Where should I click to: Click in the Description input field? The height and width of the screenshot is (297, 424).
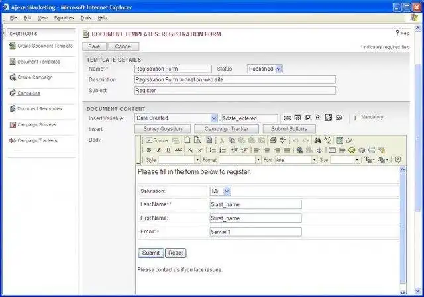click(x=235, y=79)
